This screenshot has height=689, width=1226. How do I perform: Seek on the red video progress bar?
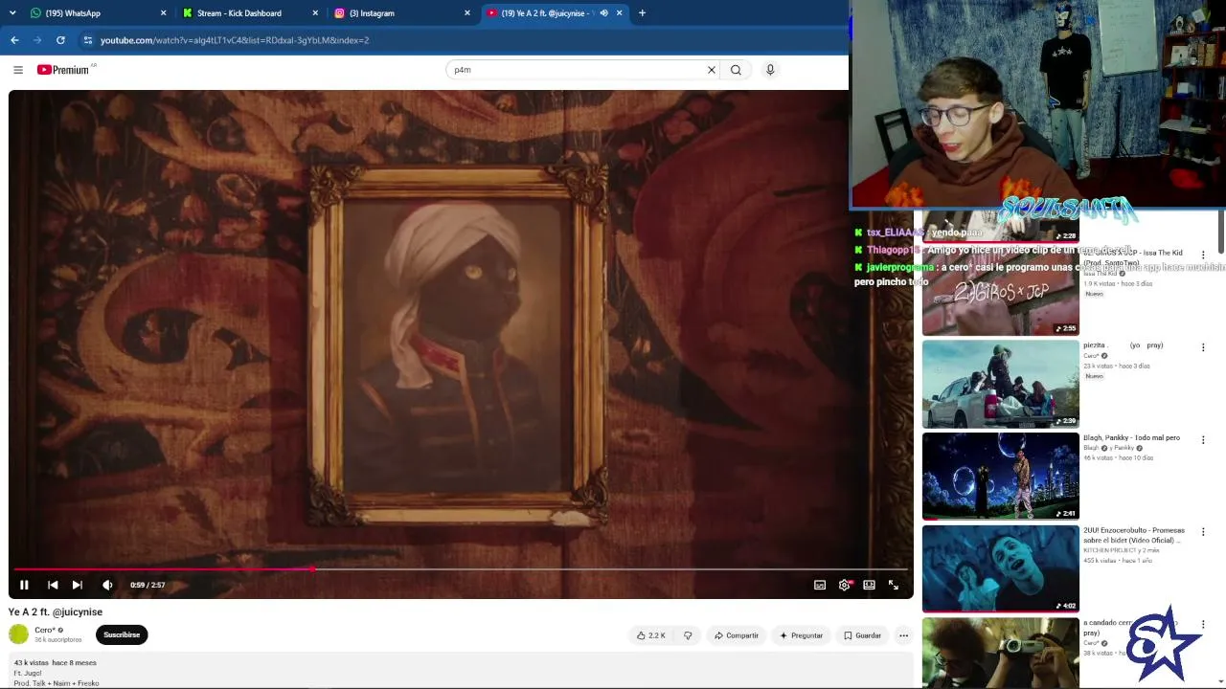coord(461,569)
